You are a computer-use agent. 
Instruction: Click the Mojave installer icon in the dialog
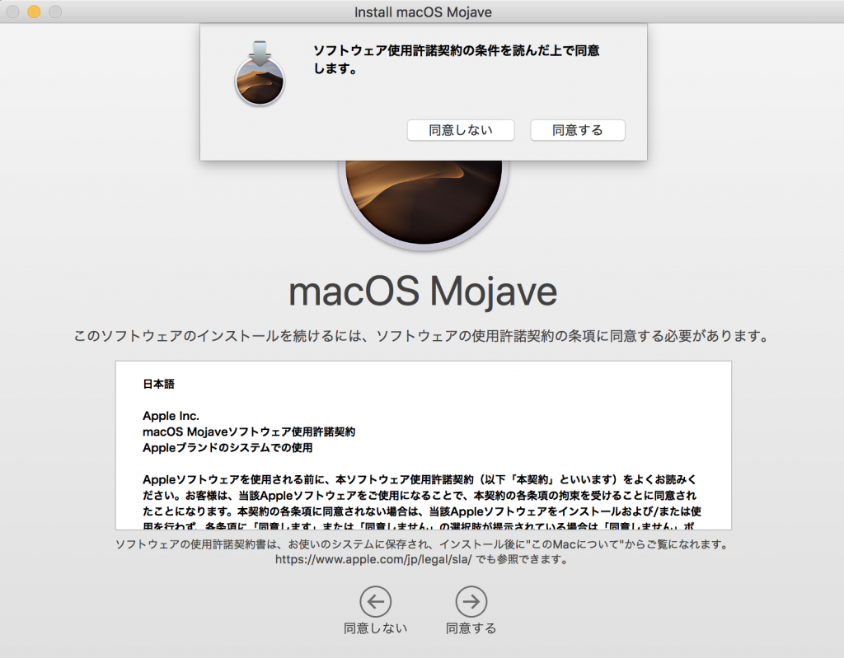click(260, 73)
